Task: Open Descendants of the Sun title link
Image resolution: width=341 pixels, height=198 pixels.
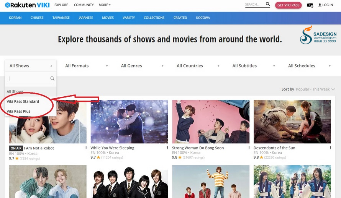Action: click(x=274, y=148)
